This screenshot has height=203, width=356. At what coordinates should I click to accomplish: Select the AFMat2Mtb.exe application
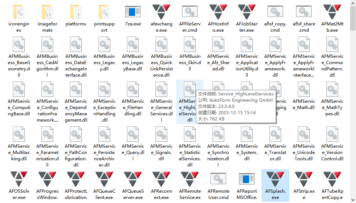pyautogui.click(x=332, y=13)
